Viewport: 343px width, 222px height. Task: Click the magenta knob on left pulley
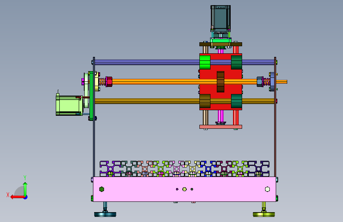coord(83,82)
